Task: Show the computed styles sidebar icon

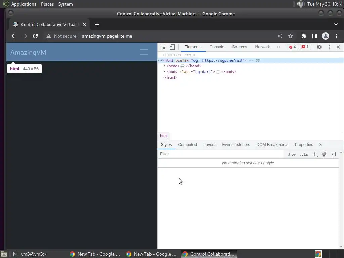Action: [x=333, y=154]
